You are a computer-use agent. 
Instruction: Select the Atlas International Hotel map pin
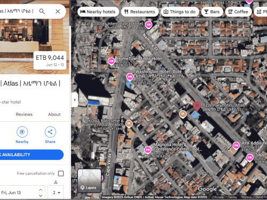(x=148, y=25)
